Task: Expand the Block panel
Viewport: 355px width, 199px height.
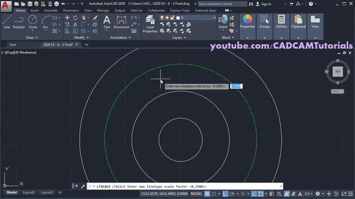Action: tap(228, 38)
